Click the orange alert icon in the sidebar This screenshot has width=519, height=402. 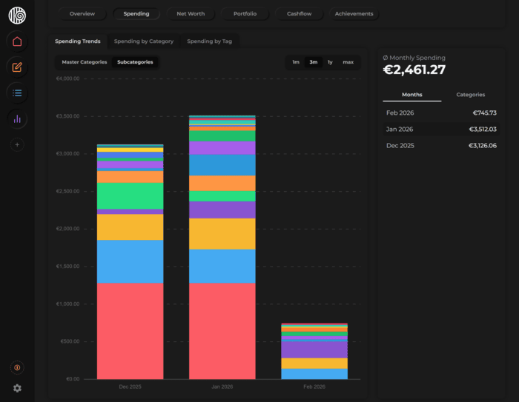[17, 367]
